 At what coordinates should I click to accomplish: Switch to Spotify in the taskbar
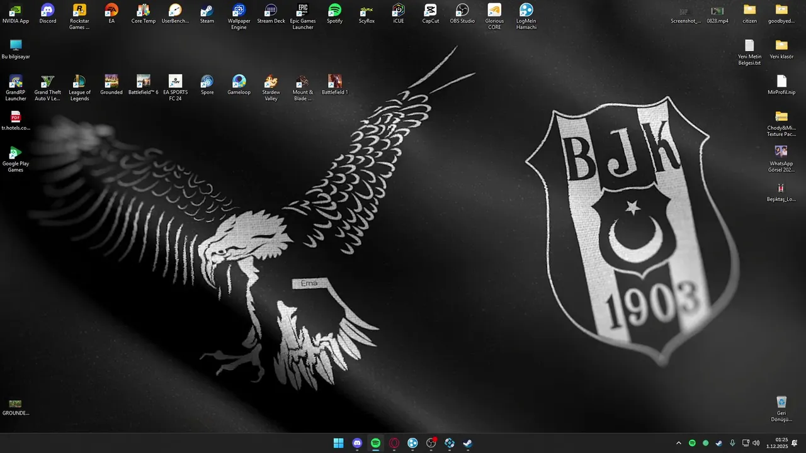coord(375,443)
